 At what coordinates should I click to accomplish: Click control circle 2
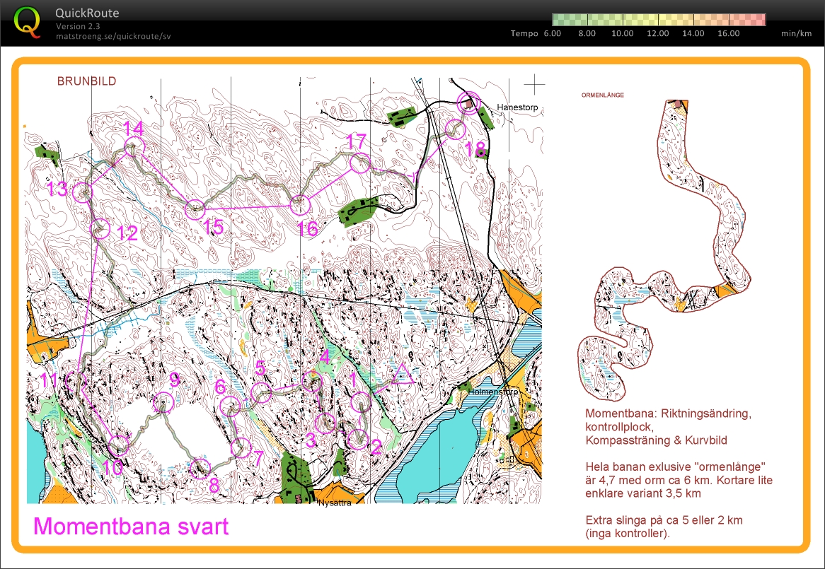click(358, 439)
